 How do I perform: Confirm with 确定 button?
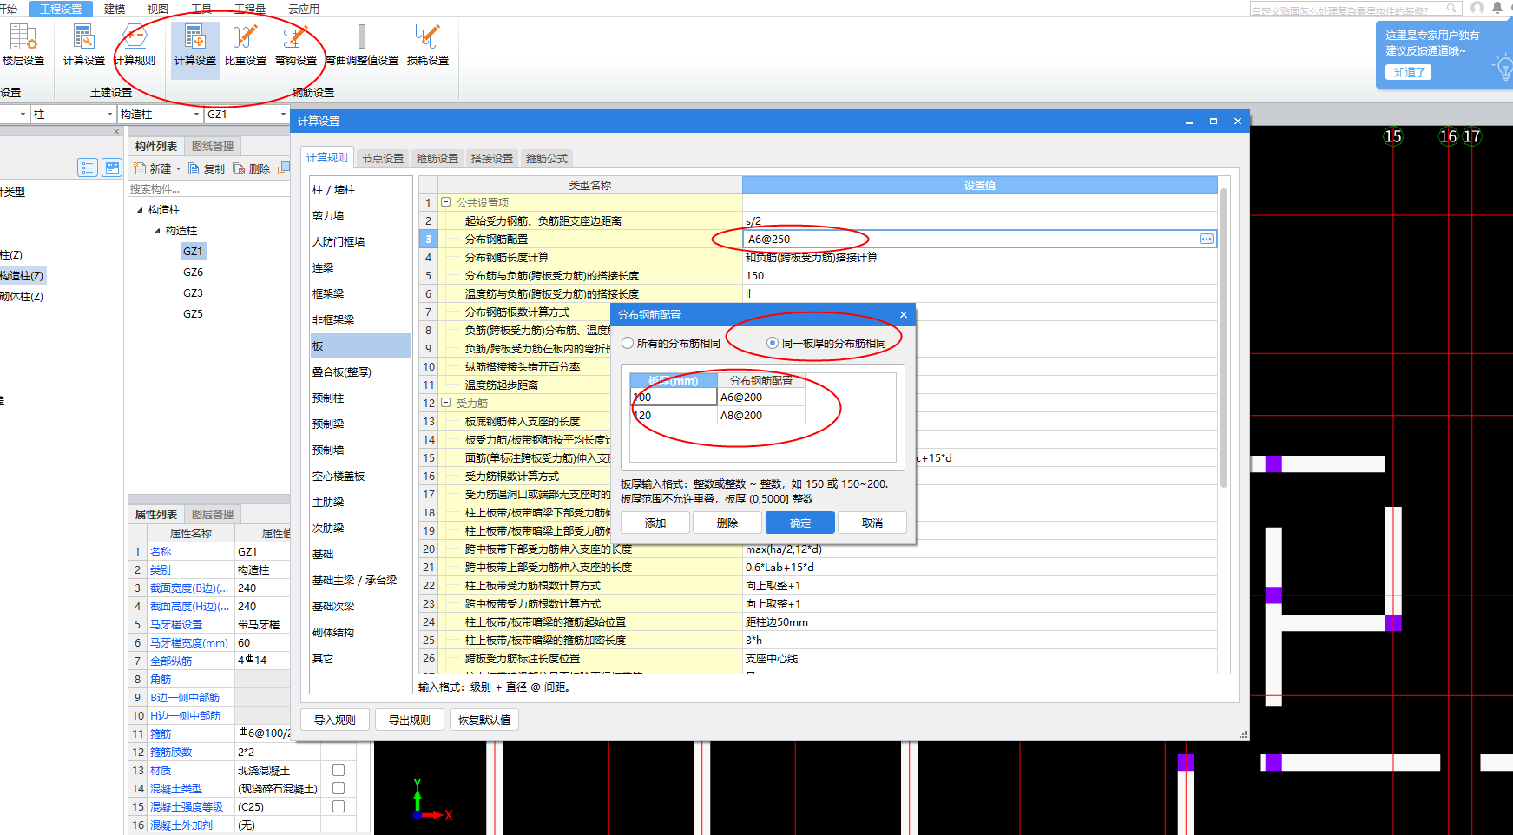(x=800, y=523)
